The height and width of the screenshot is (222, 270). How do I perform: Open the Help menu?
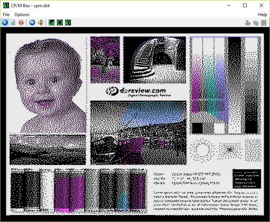262,15
